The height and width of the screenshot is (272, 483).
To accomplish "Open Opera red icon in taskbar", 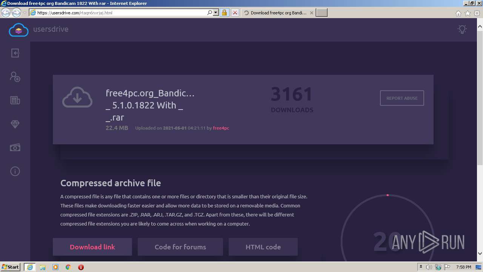I will [81, 267].
